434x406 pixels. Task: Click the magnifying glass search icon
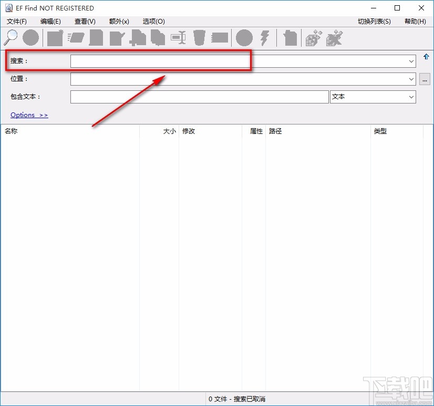11,37
